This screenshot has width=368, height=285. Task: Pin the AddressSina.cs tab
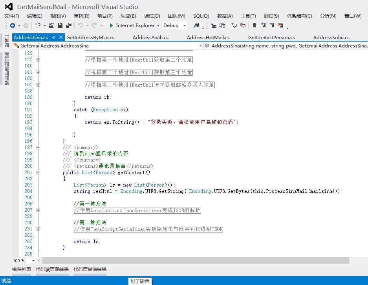tap(54, 38)
